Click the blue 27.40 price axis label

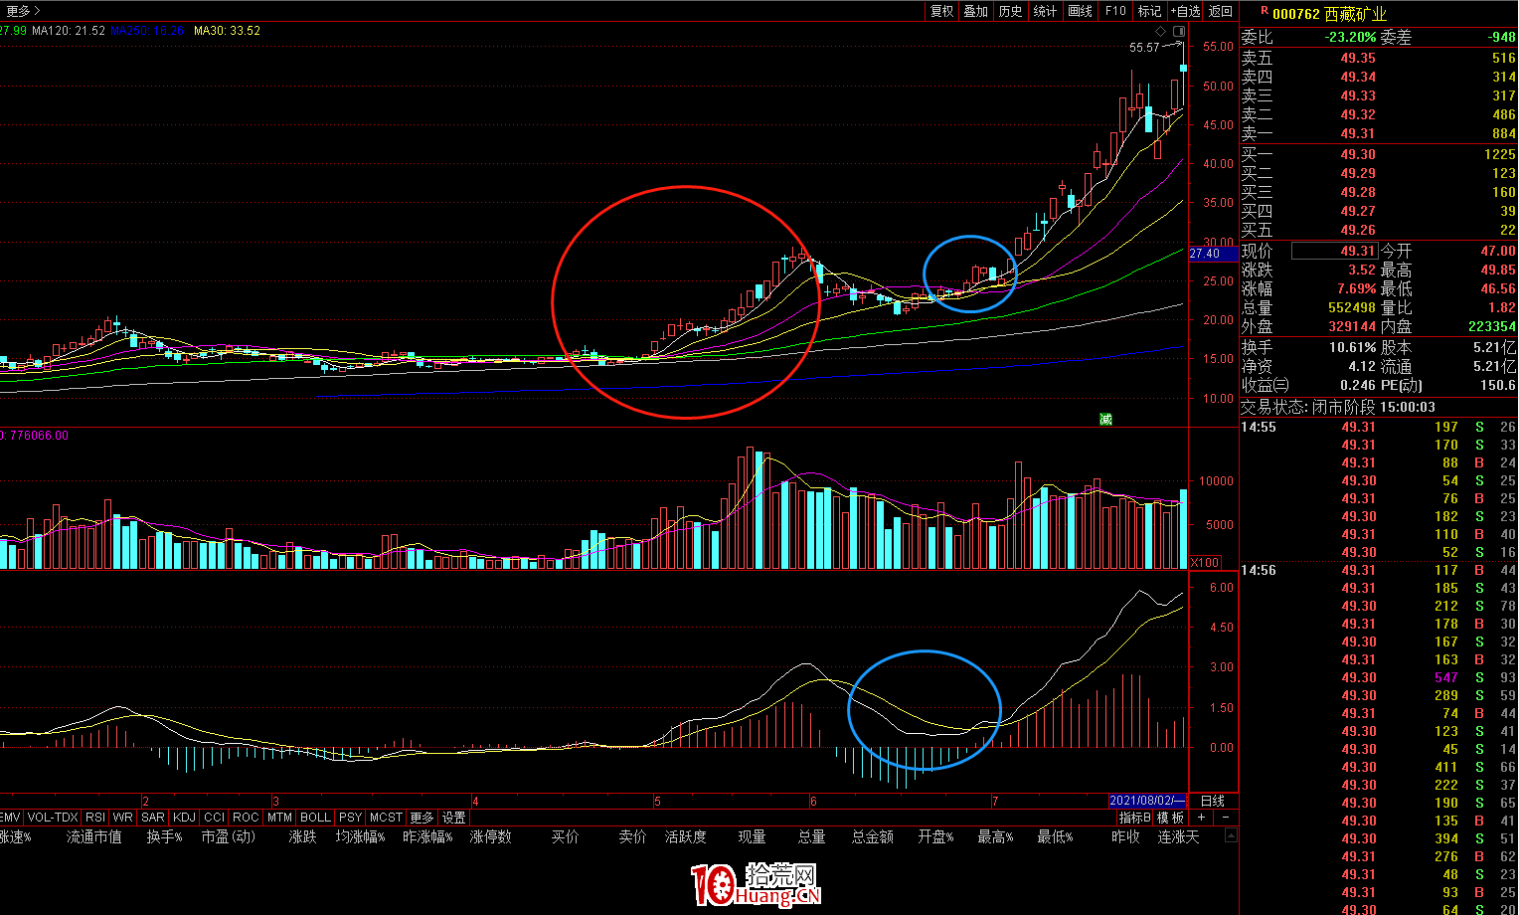point(1212,254)
